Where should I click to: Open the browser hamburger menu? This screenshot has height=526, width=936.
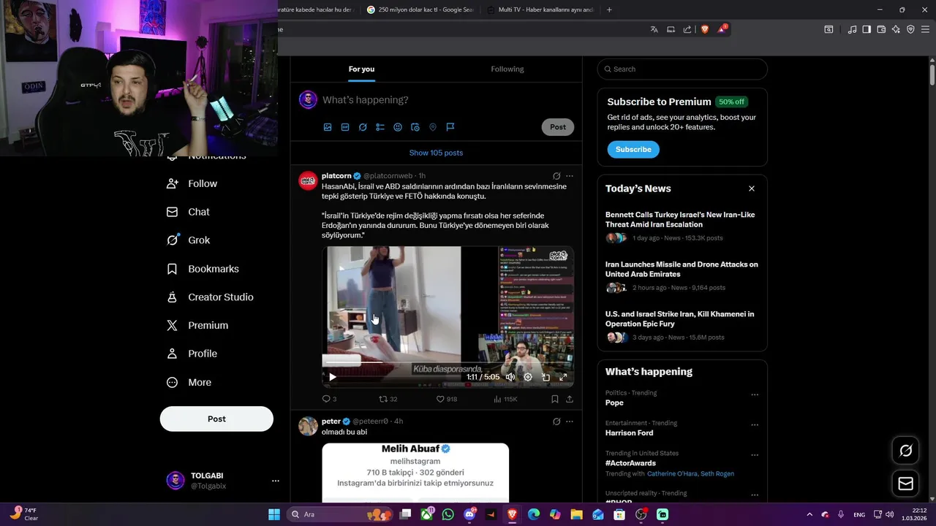(x=925, y=29)
